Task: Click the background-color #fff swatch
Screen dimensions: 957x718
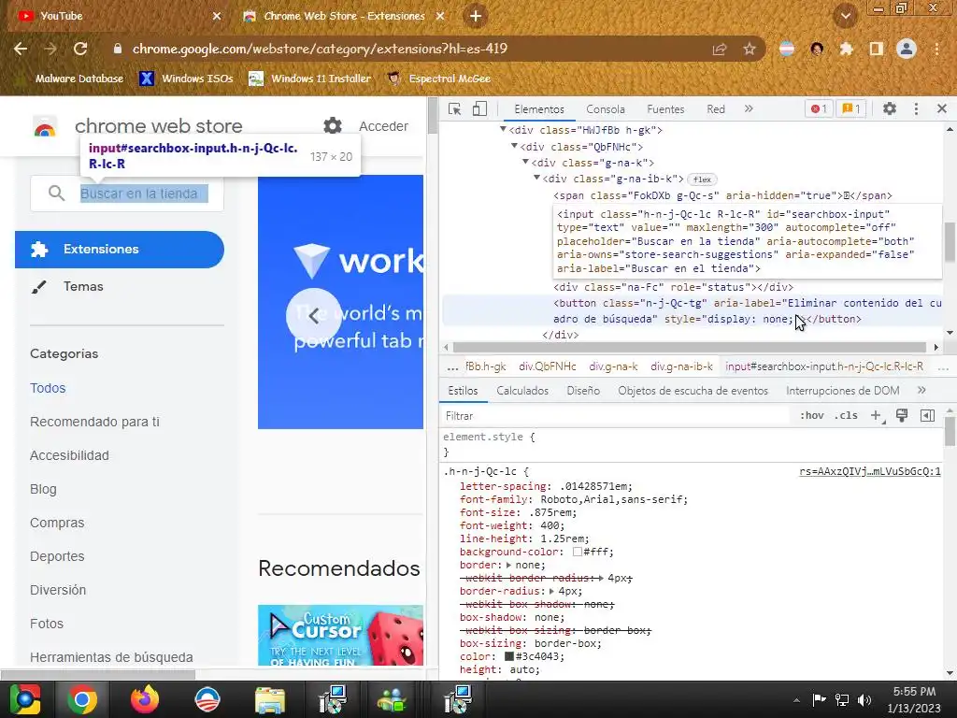Action: (x=578, y=552)
